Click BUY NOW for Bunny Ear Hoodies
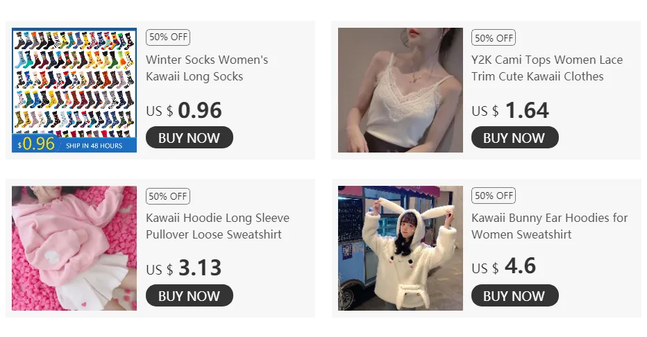 515,295
